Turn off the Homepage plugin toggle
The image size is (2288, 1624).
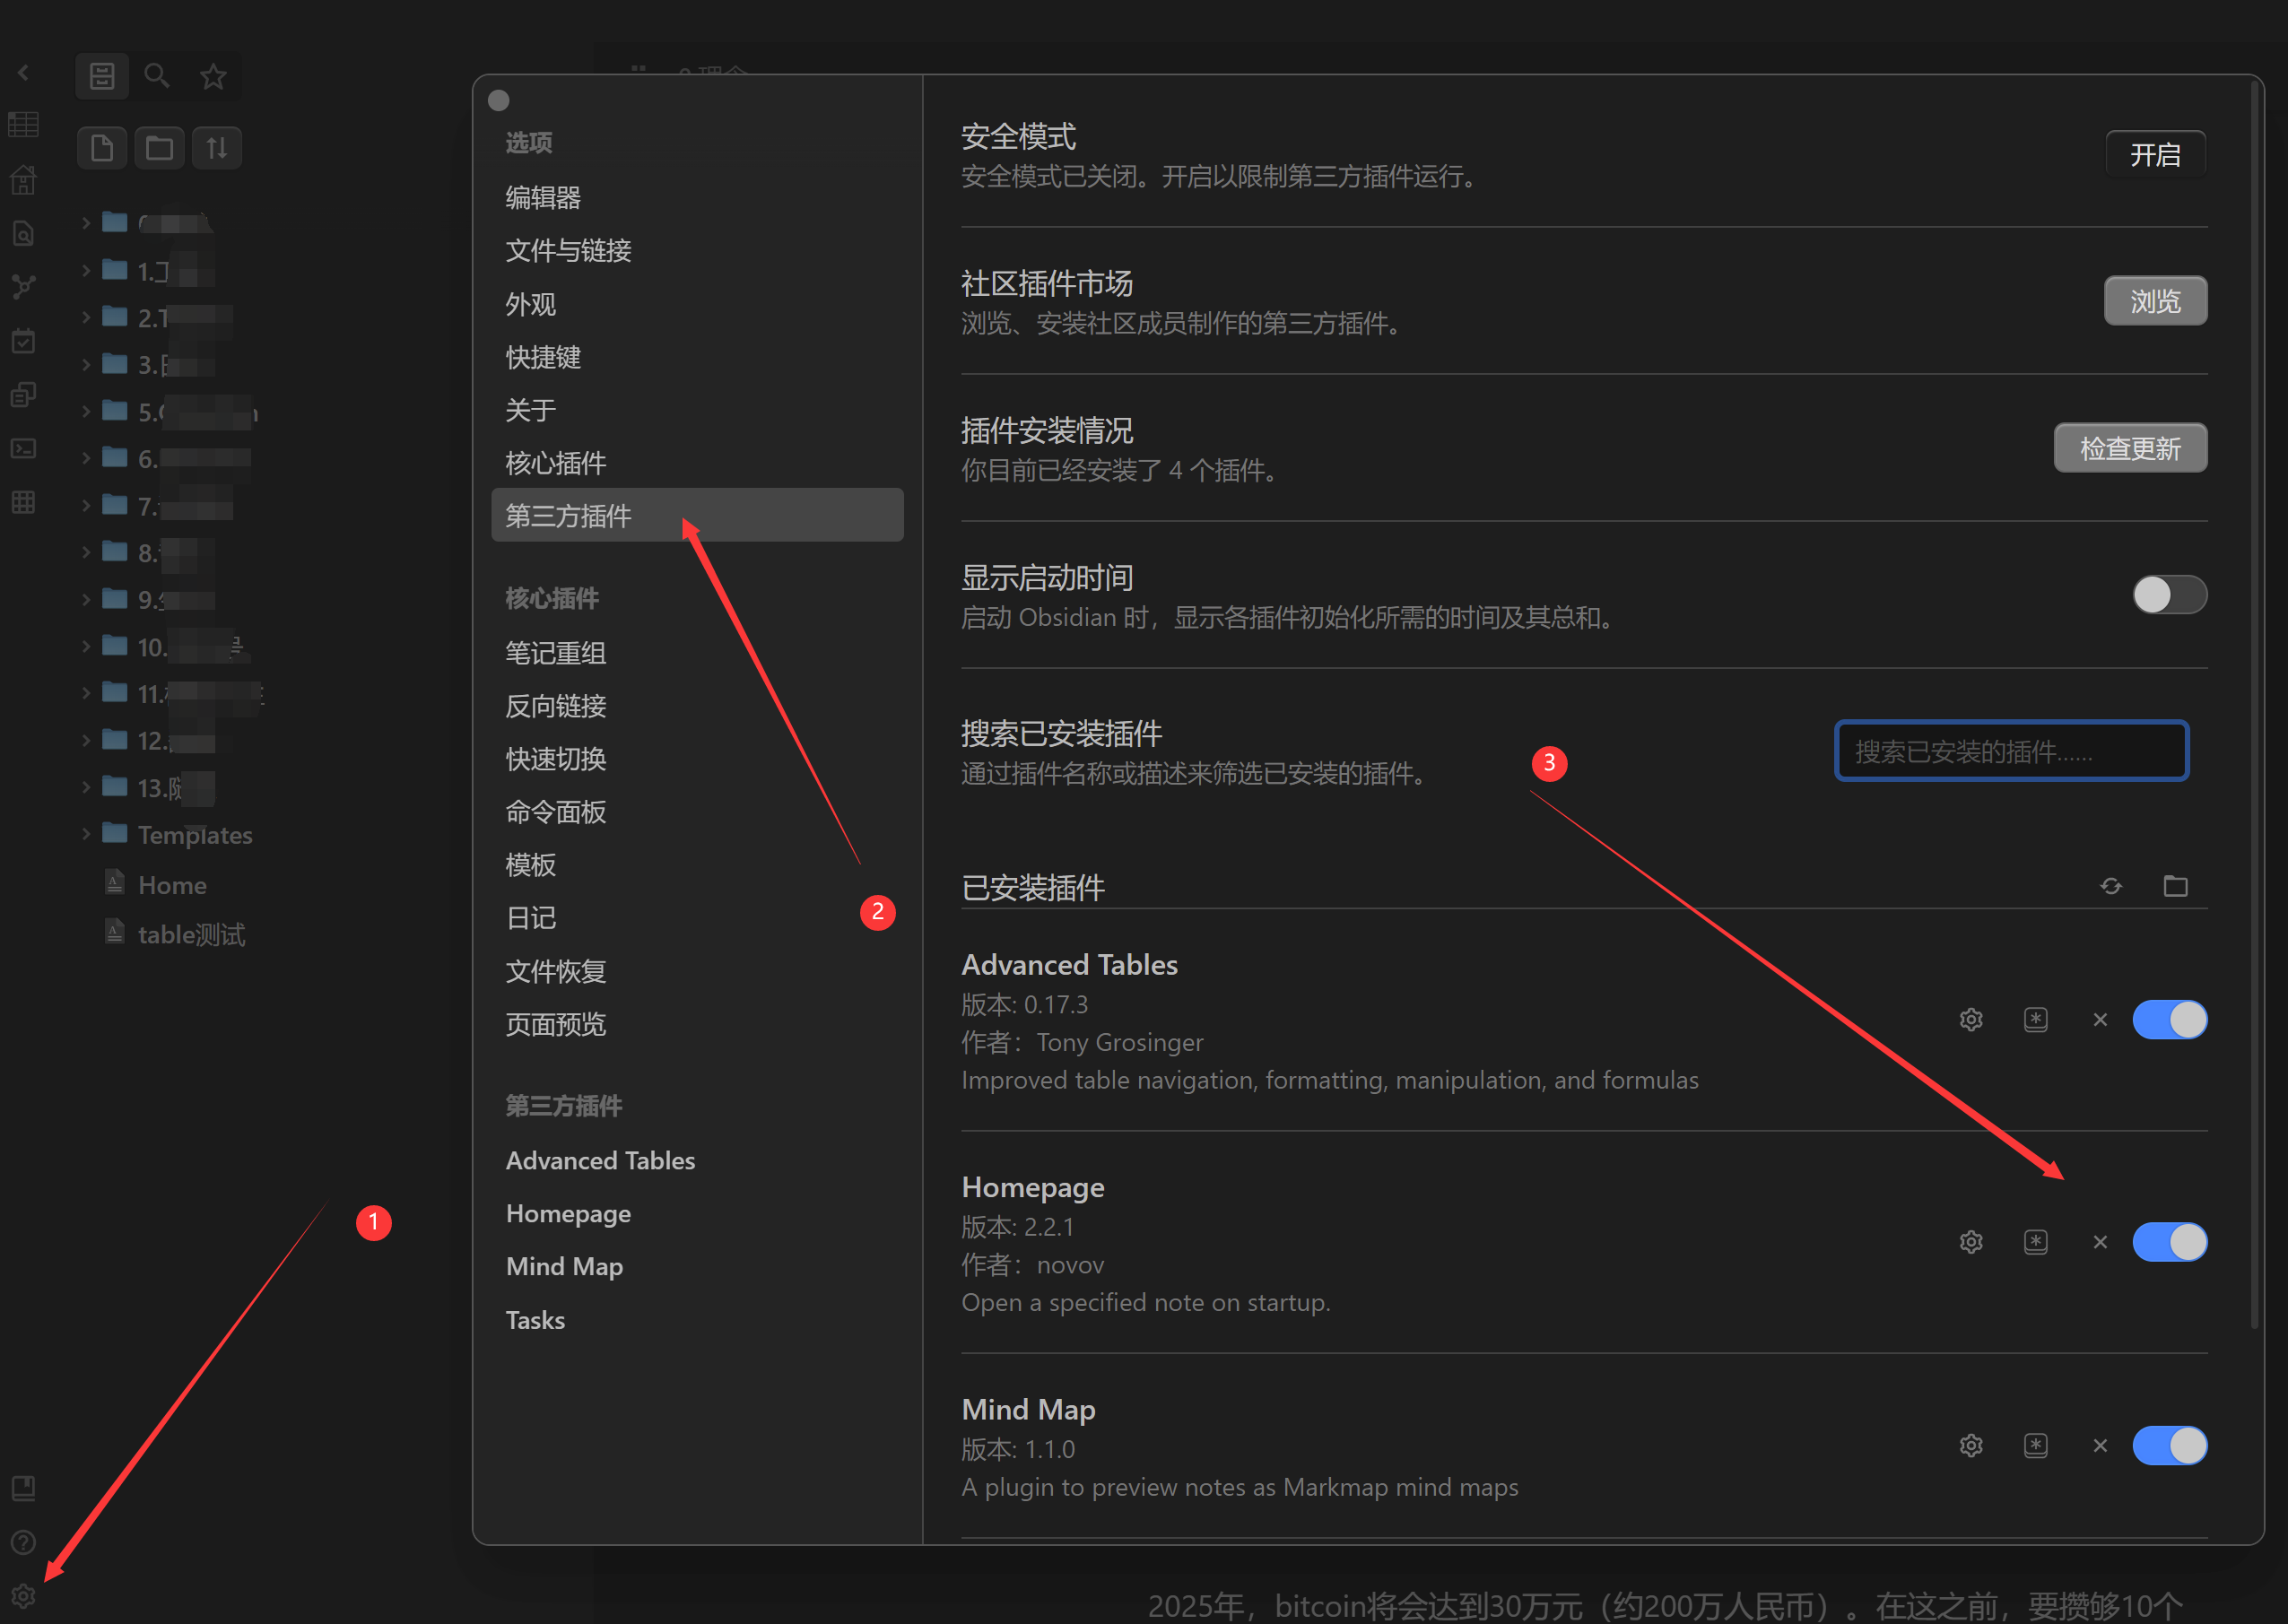[2168, 1241]
